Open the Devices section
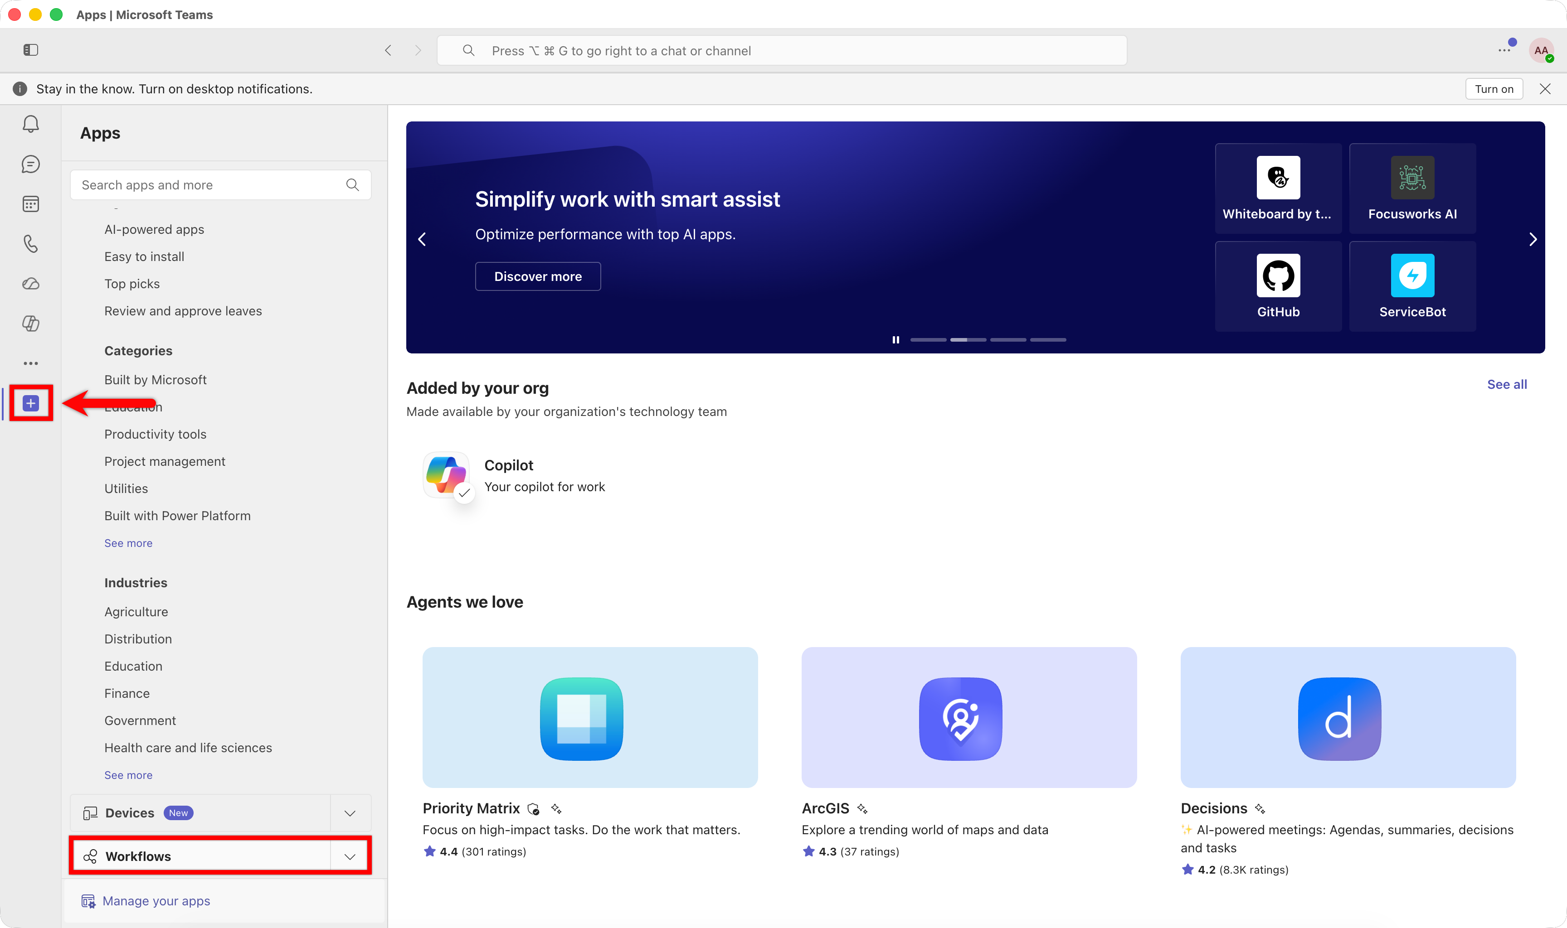Image resolution: width=1567 pixels, height=928 pixels. pyautogui.click(x=200, y=813)
